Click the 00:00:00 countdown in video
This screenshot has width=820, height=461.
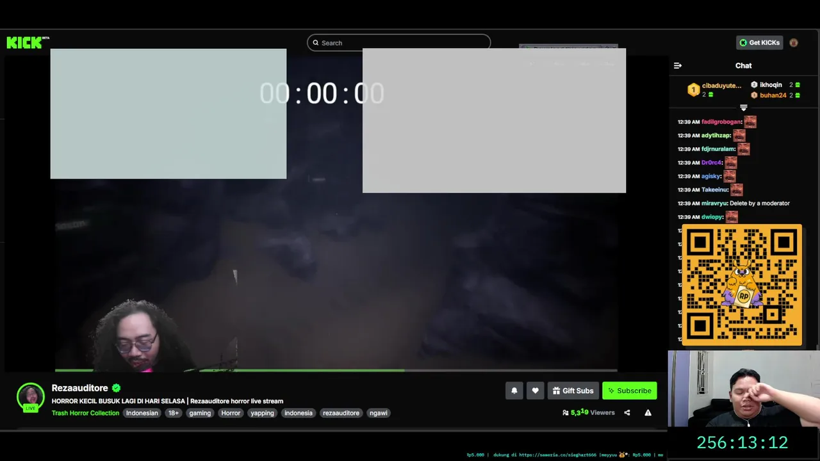pyautogui.click(x=322, y=93)
